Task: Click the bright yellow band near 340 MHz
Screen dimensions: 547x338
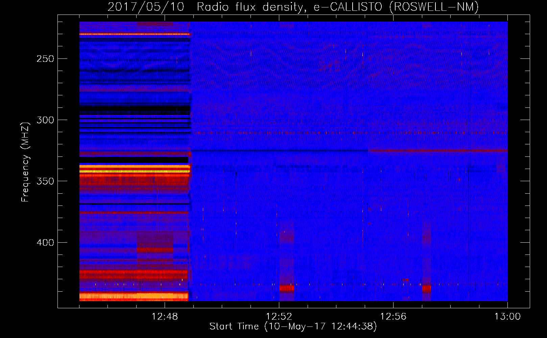Action: [x=135, y=171]
